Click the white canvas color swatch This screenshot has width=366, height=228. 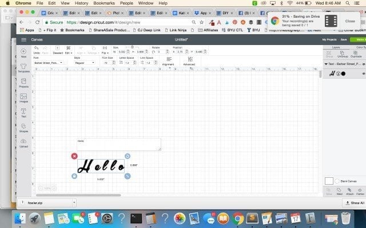point(329,181)
